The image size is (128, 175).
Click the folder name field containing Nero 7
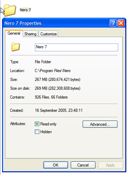coord(77,47)
